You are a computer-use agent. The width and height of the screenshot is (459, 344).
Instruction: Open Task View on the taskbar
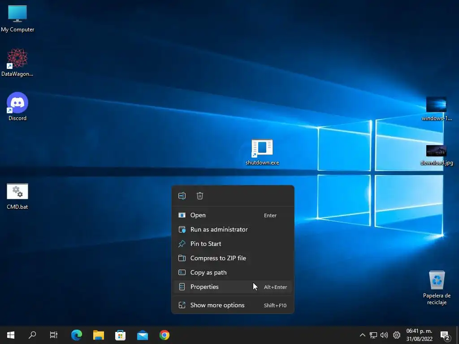tap(54, 335)
